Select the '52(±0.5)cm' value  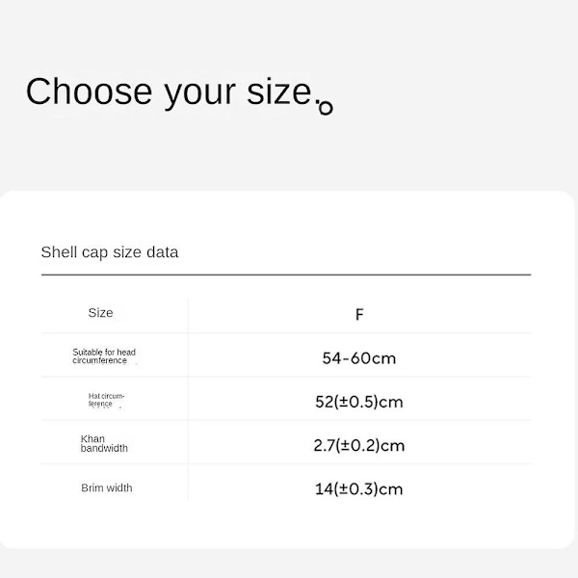359,402
